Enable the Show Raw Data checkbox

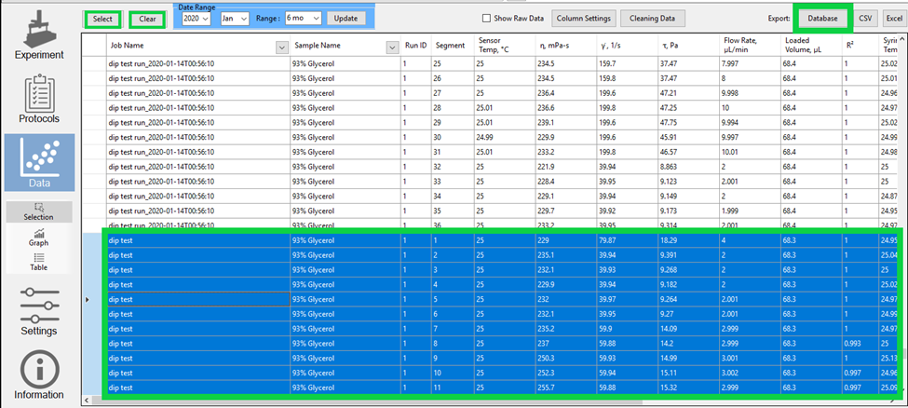click(x=487, y=19)
